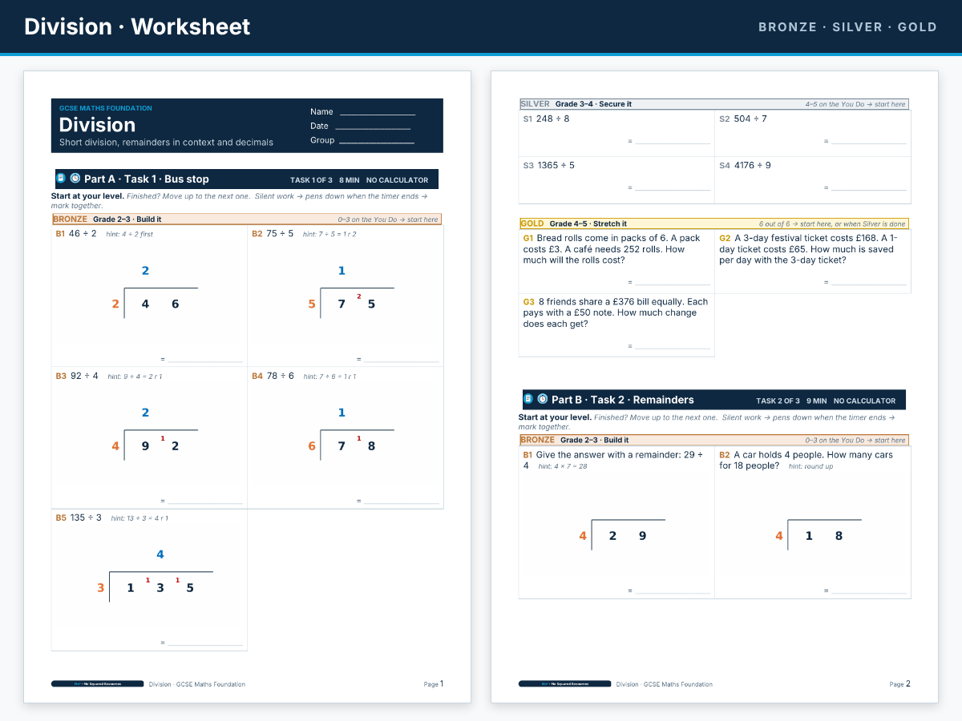Click the Date line on page 1

pos(373,129)
